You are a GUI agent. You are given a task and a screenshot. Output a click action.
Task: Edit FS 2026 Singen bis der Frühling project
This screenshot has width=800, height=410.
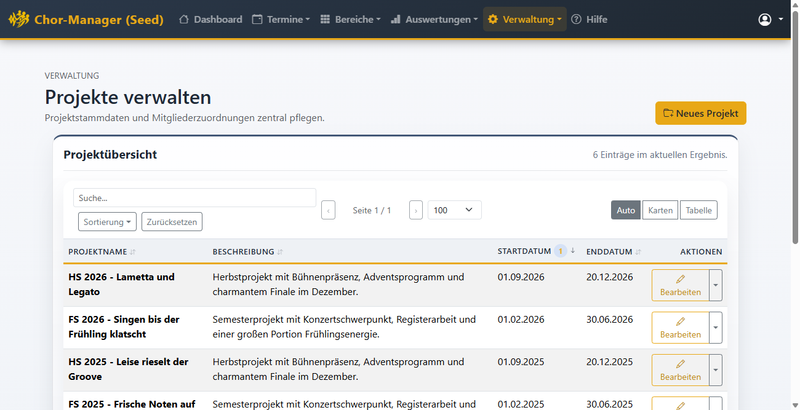tap(680, 328)
